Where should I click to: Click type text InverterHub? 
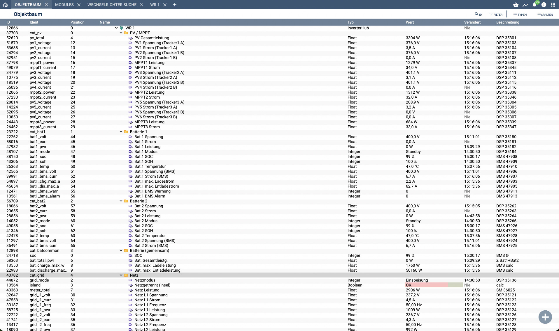(x=358, y=28)
